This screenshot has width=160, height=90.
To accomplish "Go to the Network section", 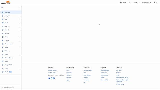I will point(7,51).
